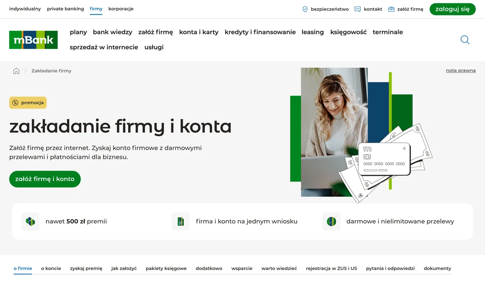The height and width of the screenshot is (303, 485).
Task: Open the księgowość menu
Action: (x=348, y=32)
